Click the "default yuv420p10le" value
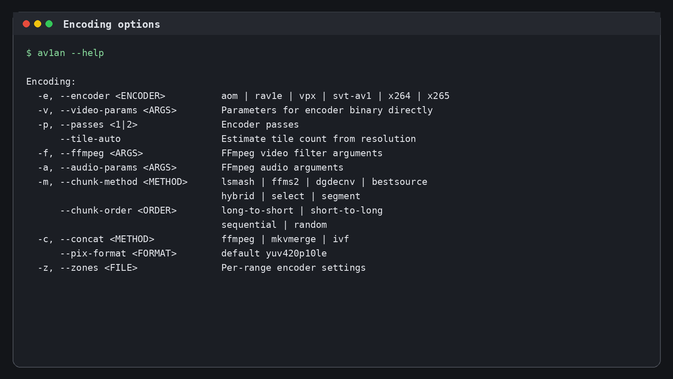 [x=274, y=254]
